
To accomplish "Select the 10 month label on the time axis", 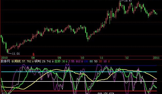I will pos(82,58).
